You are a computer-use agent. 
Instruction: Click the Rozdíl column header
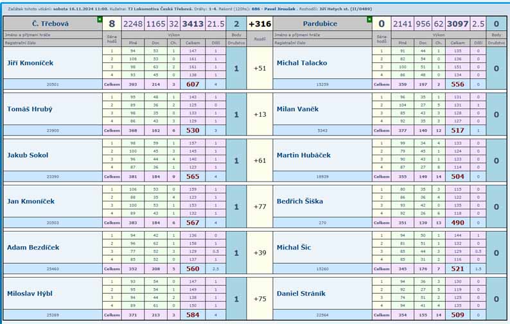(259, 39)
